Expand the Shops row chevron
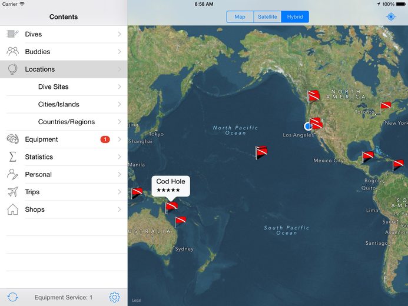The image size is (408, 306). coord(120,209)
